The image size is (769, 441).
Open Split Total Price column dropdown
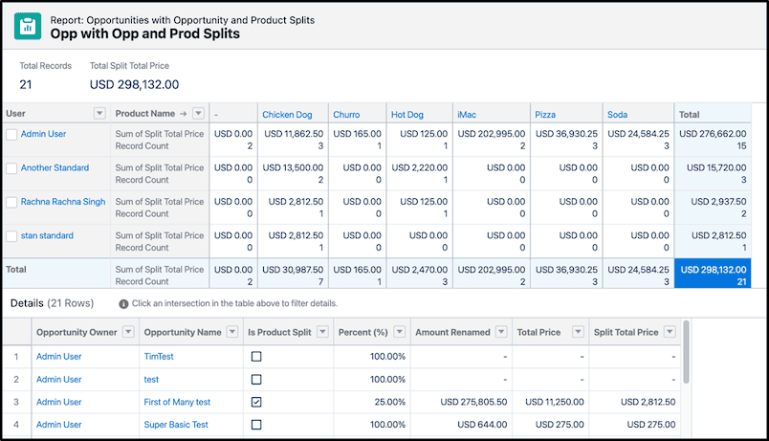point(670,332)
